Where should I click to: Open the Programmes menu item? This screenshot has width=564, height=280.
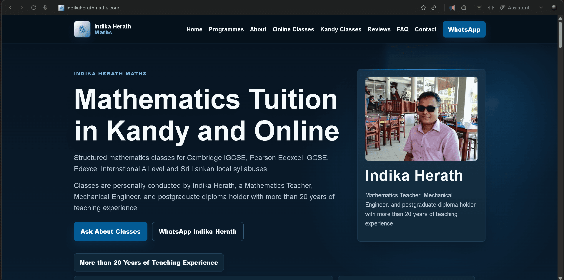coord(226,29)
